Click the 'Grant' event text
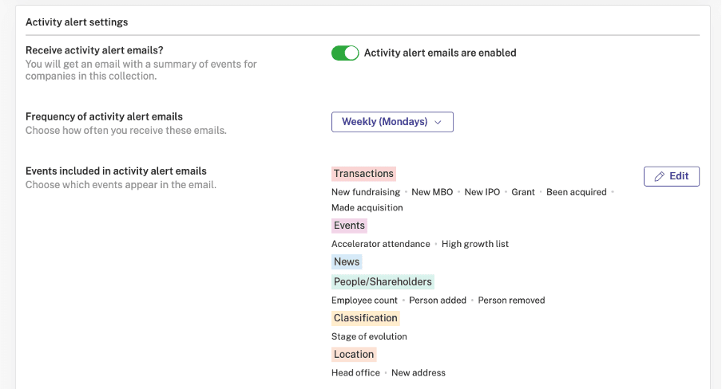 pos(523,192)
